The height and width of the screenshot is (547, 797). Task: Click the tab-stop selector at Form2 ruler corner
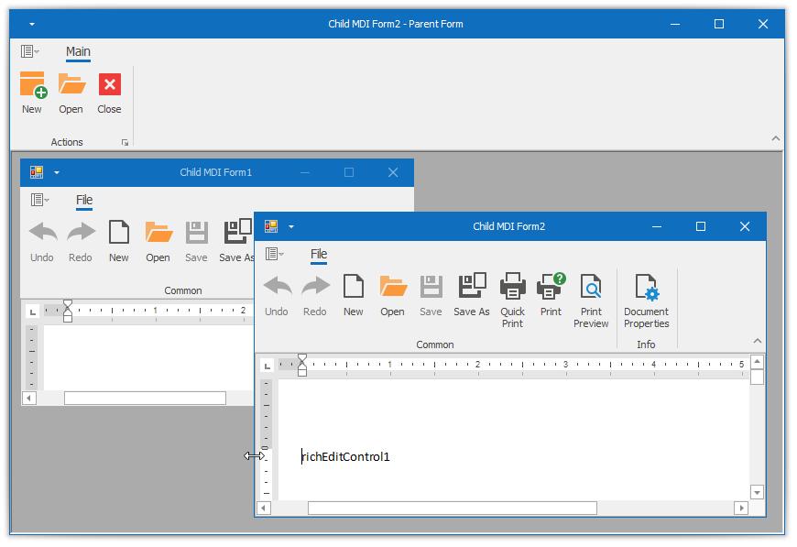click(x=267, y=365)
